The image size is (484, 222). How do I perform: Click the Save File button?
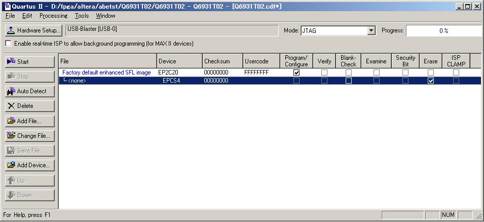pos(29,151)
